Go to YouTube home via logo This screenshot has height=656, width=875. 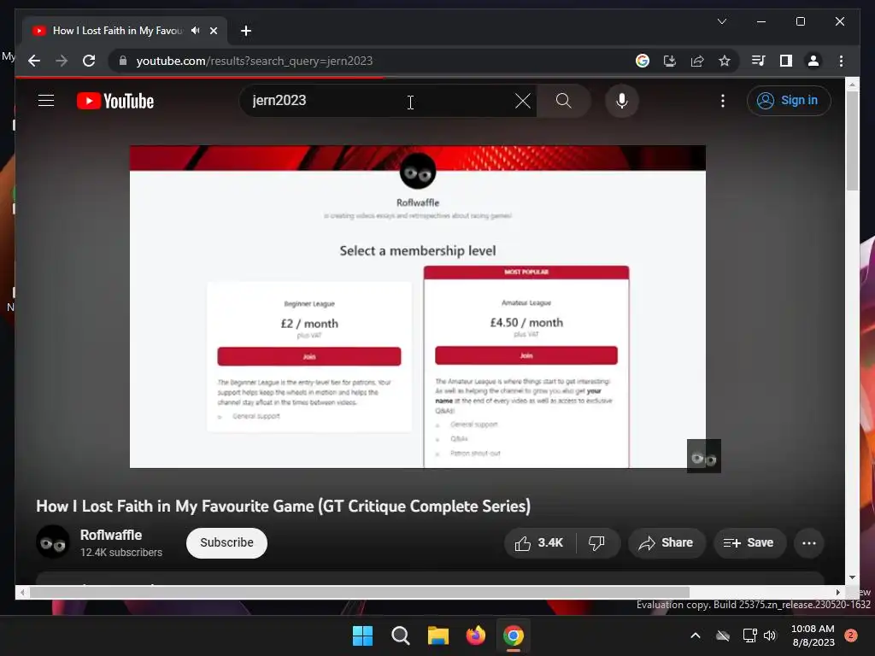click(x=115, y=101)
